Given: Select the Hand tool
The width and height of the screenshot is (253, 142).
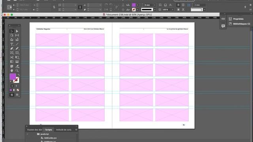Looking at the screenshot, I should point(11,71).
